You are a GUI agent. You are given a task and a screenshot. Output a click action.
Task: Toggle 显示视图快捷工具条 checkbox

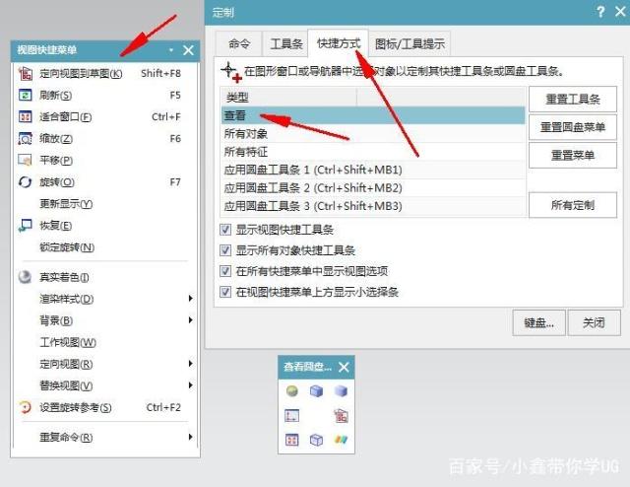click(226, 230)
